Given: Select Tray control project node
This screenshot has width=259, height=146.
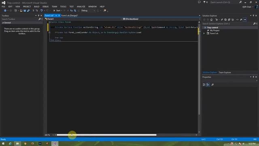Looking at the screenshot, I should click(x=212, y=28).
